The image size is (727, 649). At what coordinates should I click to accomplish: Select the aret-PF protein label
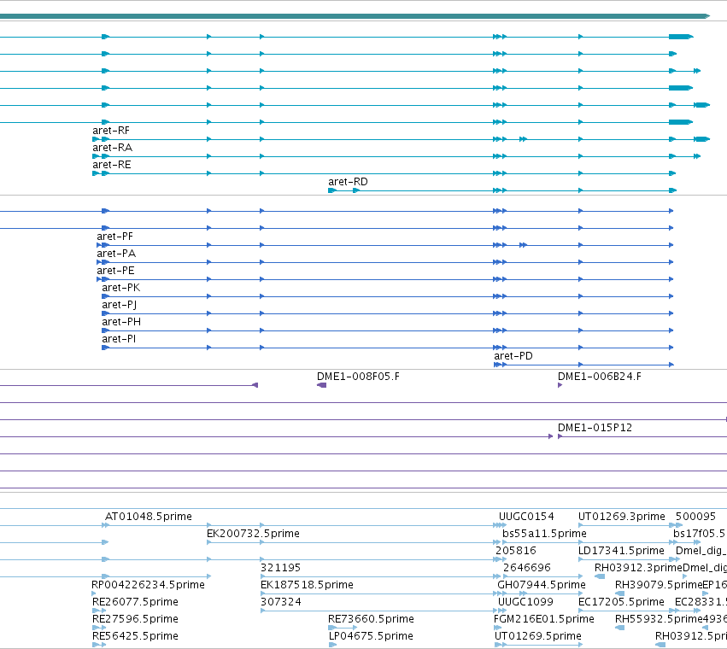pos(115,237)
